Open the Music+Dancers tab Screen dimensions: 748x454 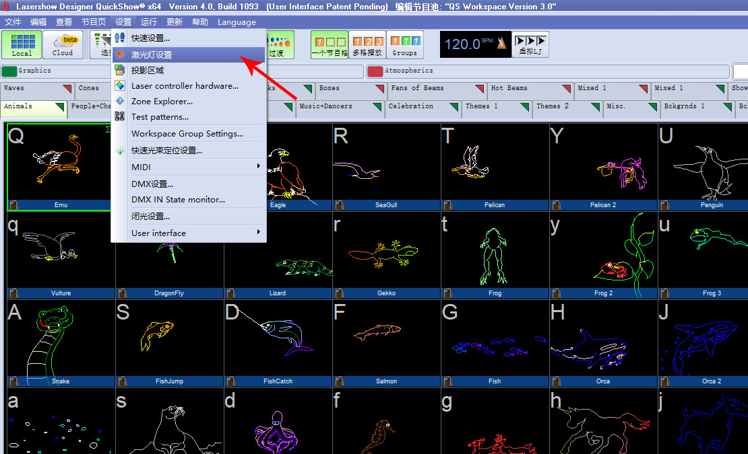[x=339, y=108]
